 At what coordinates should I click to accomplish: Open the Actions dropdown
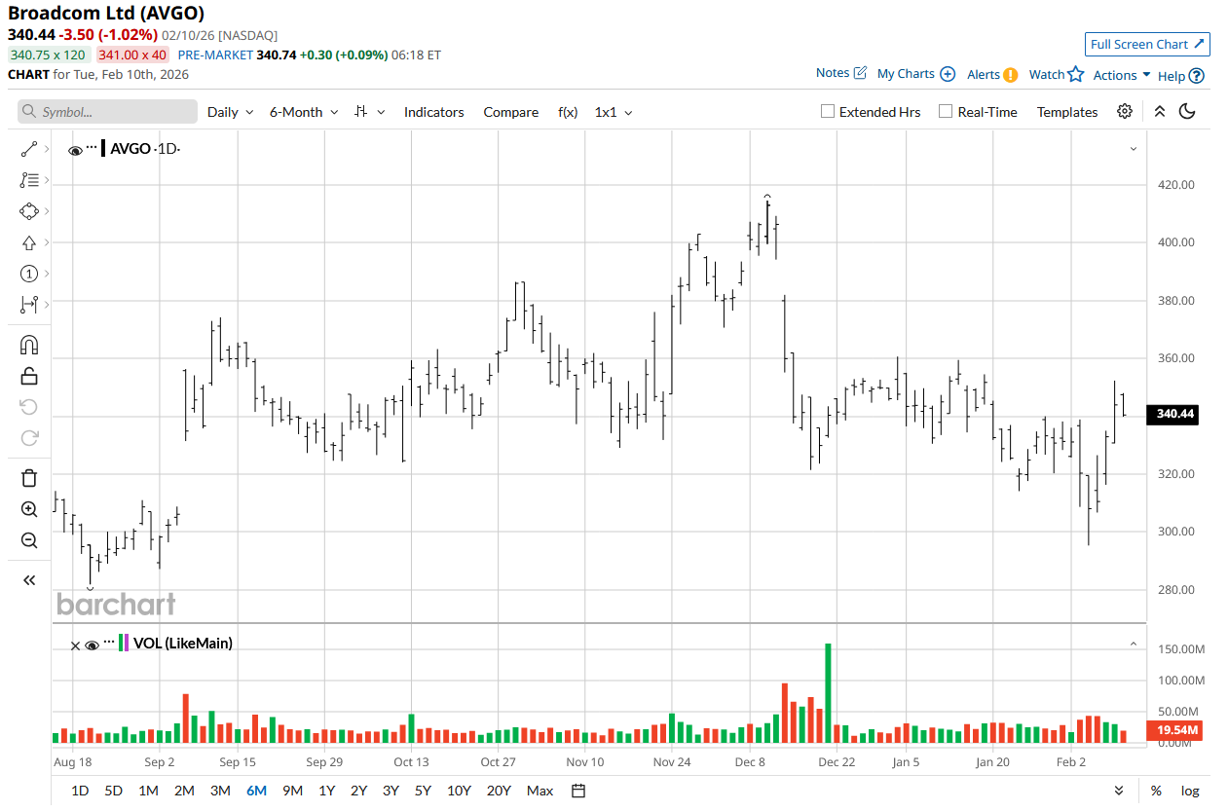[1122, 75]
